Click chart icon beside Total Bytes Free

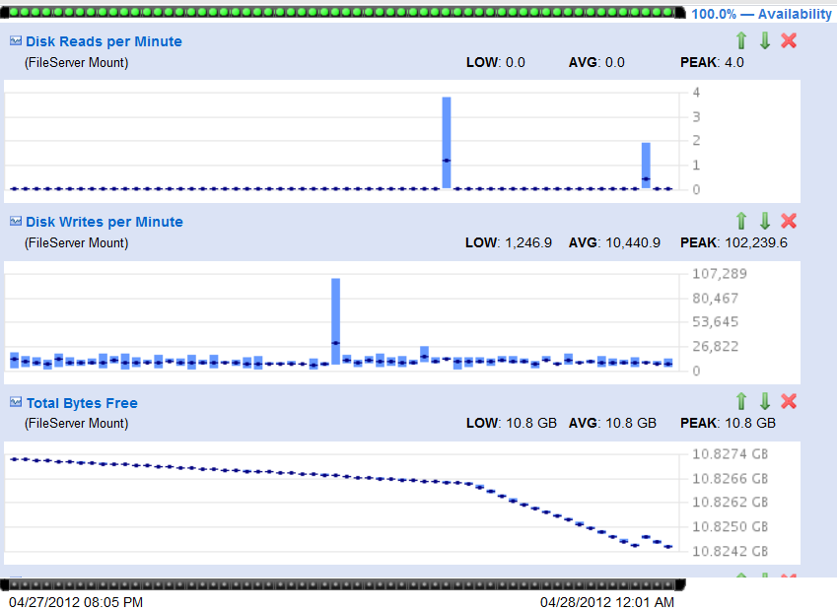tap(16, 402)
